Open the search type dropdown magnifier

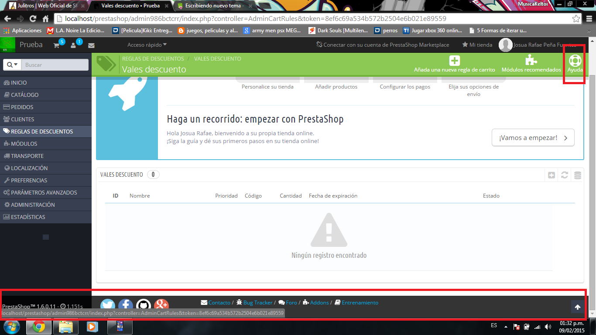(12, 65)
